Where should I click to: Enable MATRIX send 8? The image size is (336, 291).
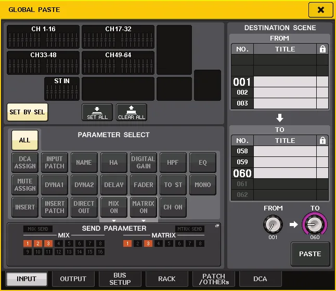[x=200, y=244]
